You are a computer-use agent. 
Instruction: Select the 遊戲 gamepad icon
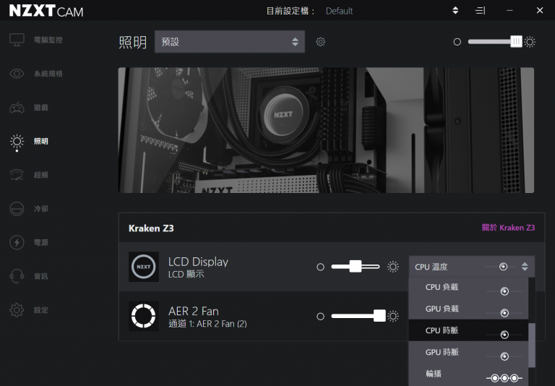click(17, 107)
